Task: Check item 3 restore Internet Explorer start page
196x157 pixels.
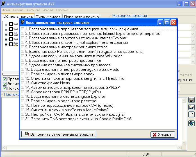Action: pos(23,38)
